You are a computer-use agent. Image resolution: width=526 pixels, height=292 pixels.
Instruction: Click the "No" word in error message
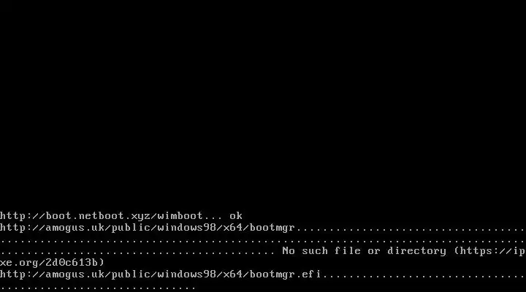289,251
